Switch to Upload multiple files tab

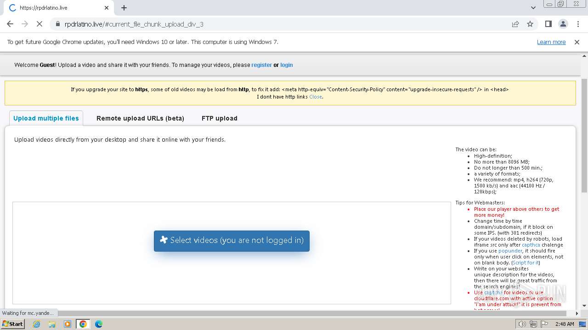pyautogui.click(x=46, y=118)
